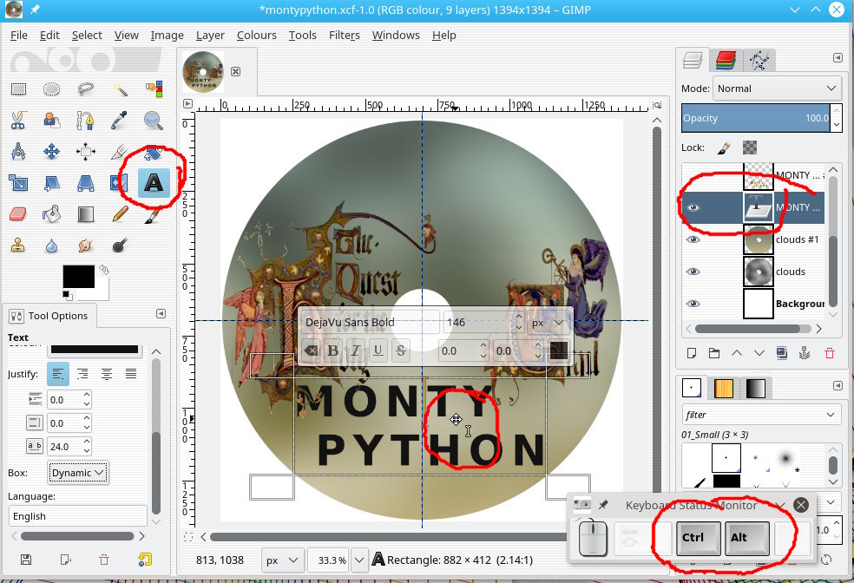
Task: Select the Move tool
Action: tap(52, 152)
